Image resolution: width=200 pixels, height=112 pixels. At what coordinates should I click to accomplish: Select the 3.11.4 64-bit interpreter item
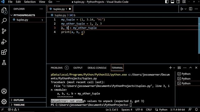click(x=177, y=110)
